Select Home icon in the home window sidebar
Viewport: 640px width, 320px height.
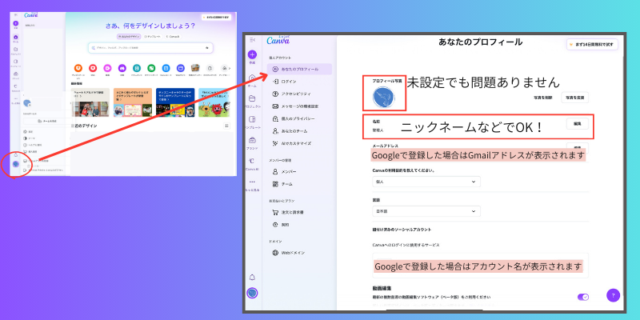[x=16, y=37]
